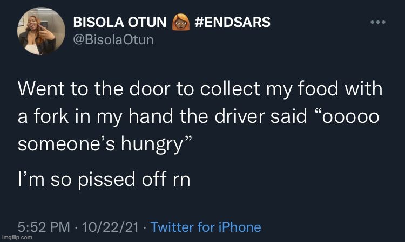Click the Twitter for iPhone source link
405x242 pixels.
[206, 227]
